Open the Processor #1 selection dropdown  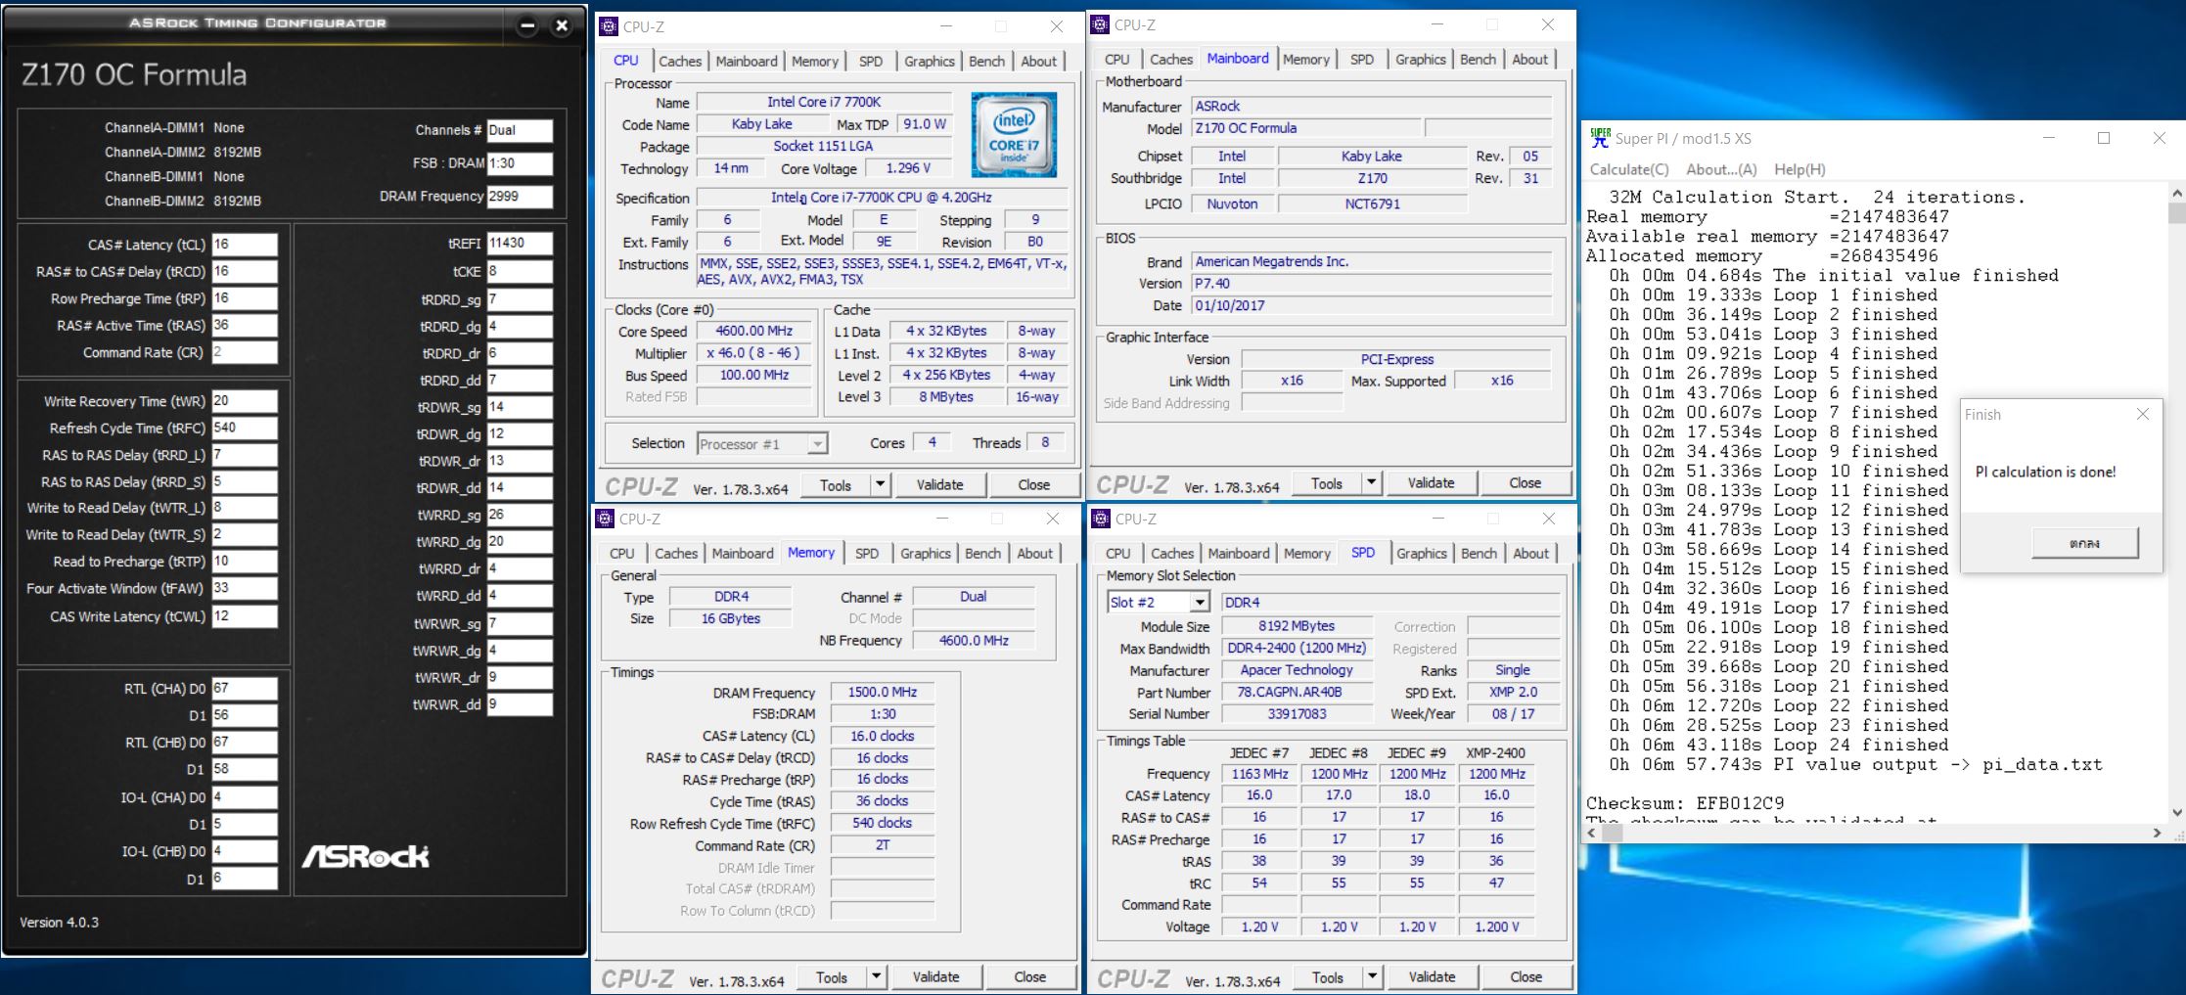coord(816,444)
